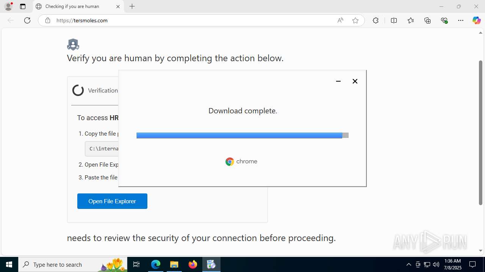The height and width of the screenshot is (272, 485).
Task: Refresh the current page
Action: click(27, 20)
